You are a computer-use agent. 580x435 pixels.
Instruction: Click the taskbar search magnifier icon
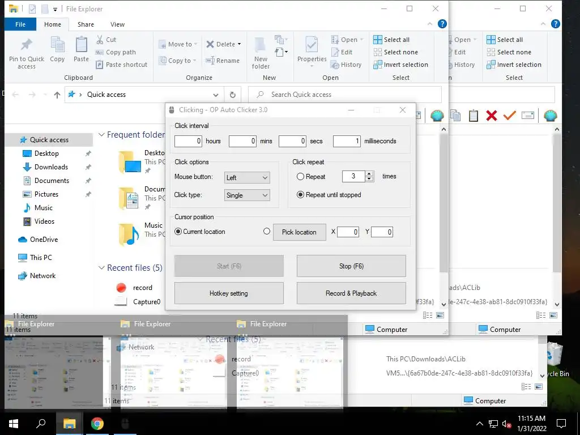tap(41, 424)
